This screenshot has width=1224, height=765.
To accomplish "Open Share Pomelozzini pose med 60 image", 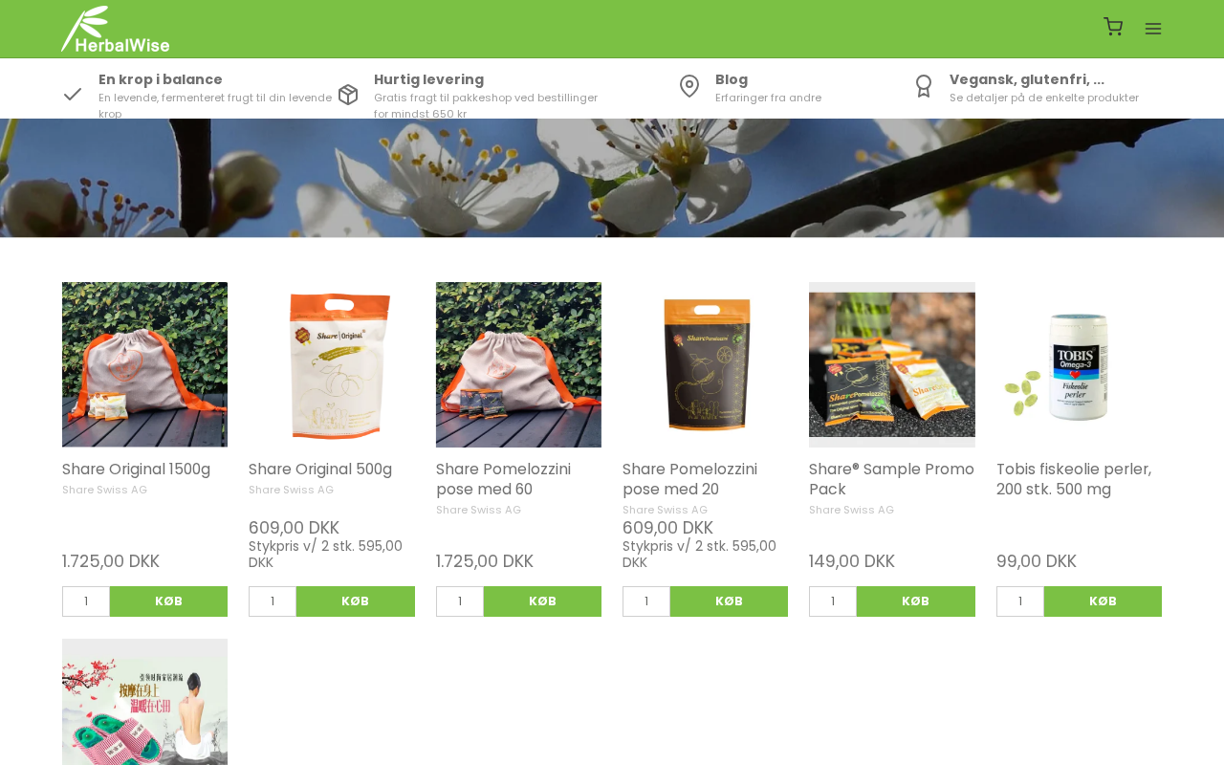I will [518, 364].
